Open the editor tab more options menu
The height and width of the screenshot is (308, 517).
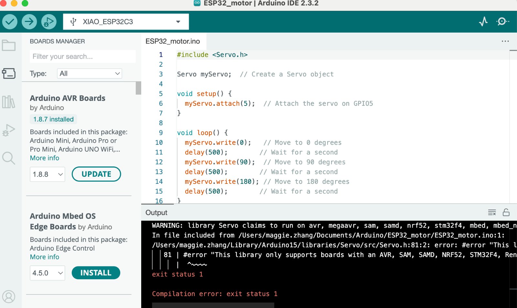pyautogui.click(x=505, y=41)
